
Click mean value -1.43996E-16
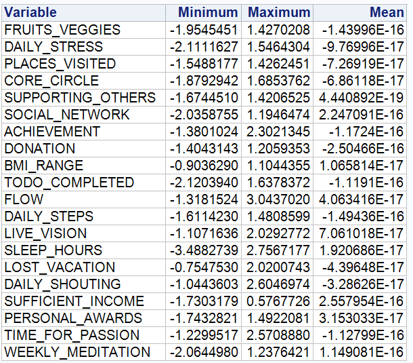(360, 30)
